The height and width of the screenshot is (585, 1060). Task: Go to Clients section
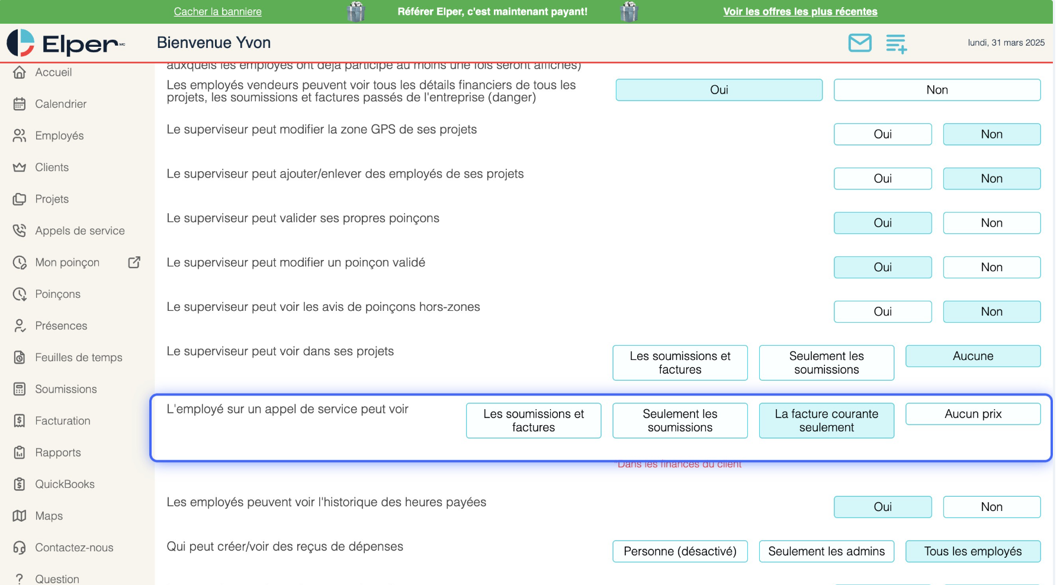[x=52, y=168]
